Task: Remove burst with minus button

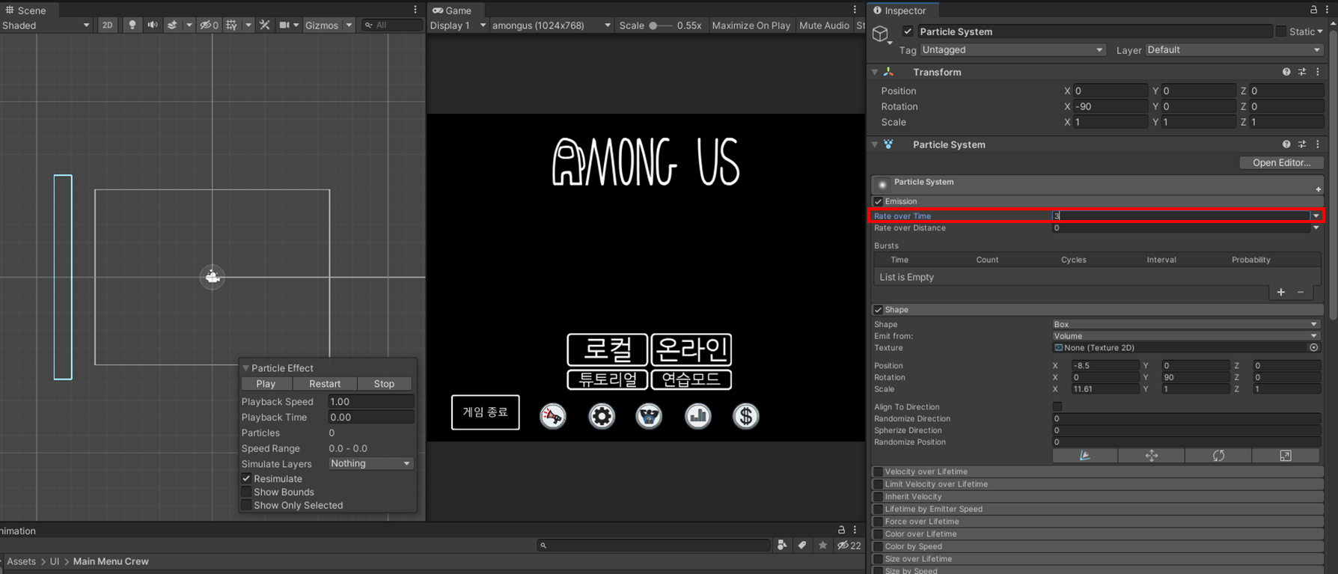Action: [1301, 292]
